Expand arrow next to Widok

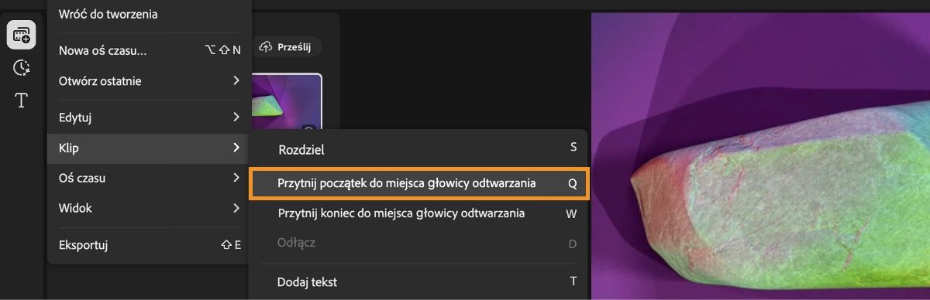pyautogui.click(x=236, y=208)
